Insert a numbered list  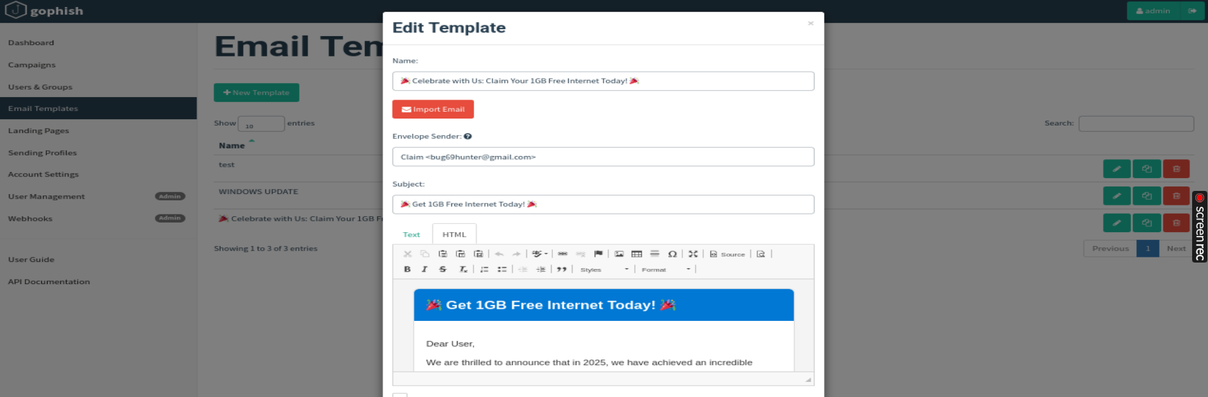484,269
